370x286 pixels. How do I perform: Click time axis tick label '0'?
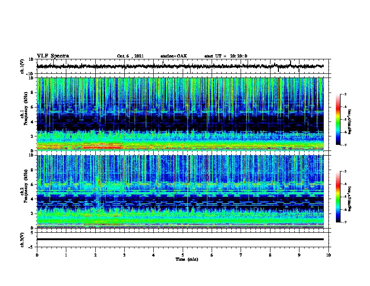coord(37,255)
